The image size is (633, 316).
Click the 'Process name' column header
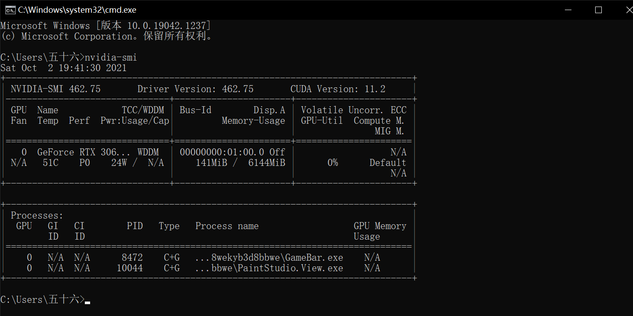[227, 226]
